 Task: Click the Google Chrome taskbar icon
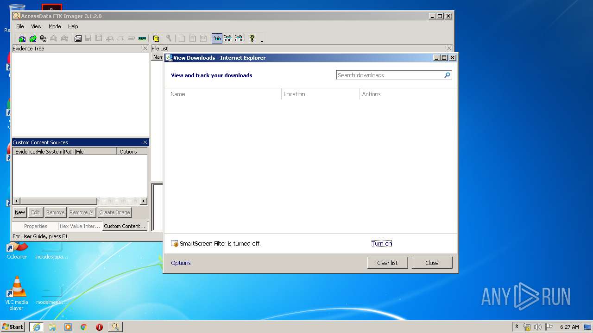pyautogui.click(x=83, y=327)
